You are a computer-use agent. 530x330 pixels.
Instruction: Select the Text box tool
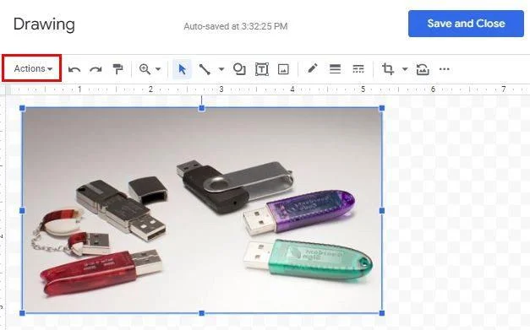(x=262, y=69)
